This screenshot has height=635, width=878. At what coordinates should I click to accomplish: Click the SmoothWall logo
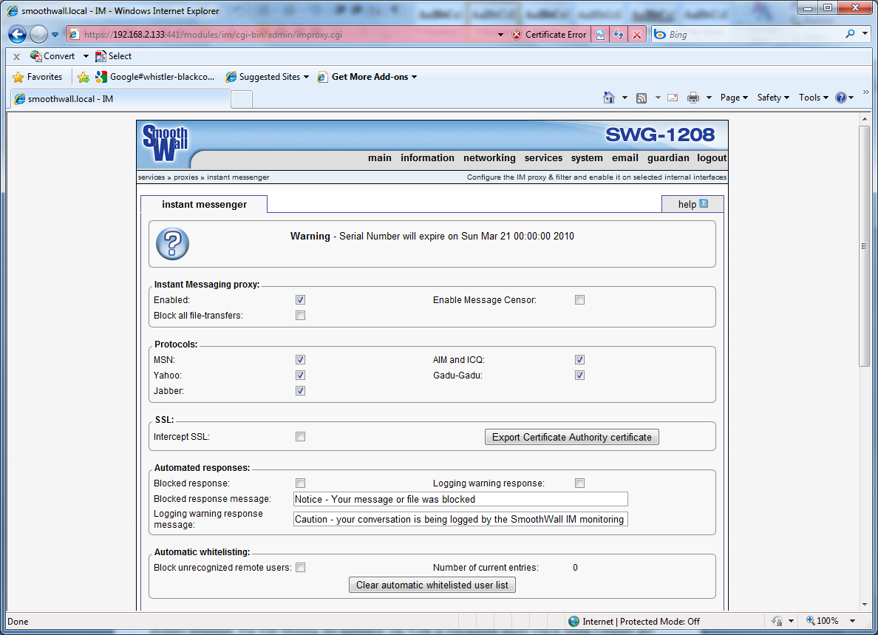[x=166, y=143]
